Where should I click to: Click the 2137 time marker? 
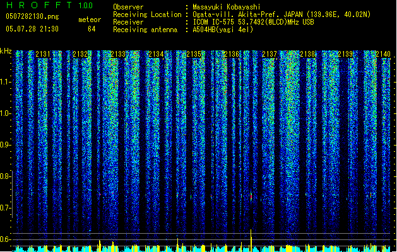270,54
